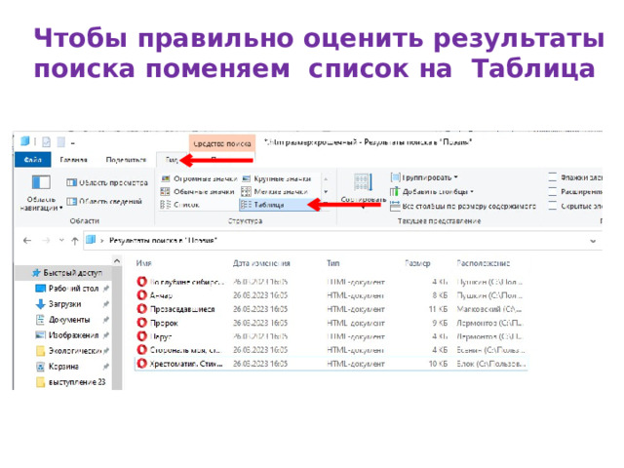Switch to the Поделиться ribbon tab
Viewport: 624px width, 468px height.
[x=126, y=160]
